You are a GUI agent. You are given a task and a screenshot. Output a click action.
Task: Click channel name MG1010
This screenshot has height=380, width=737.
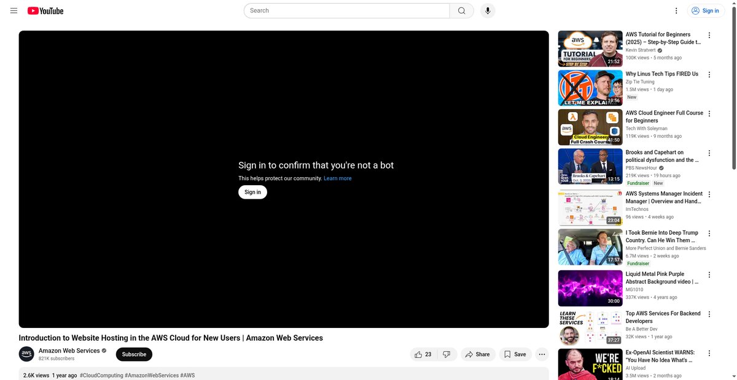point(634,289)
